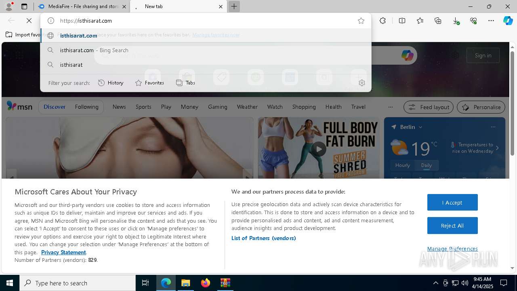This screenshot has height=291, width=517.
Task: Filter search by Favorites
Action: (149, 83)
